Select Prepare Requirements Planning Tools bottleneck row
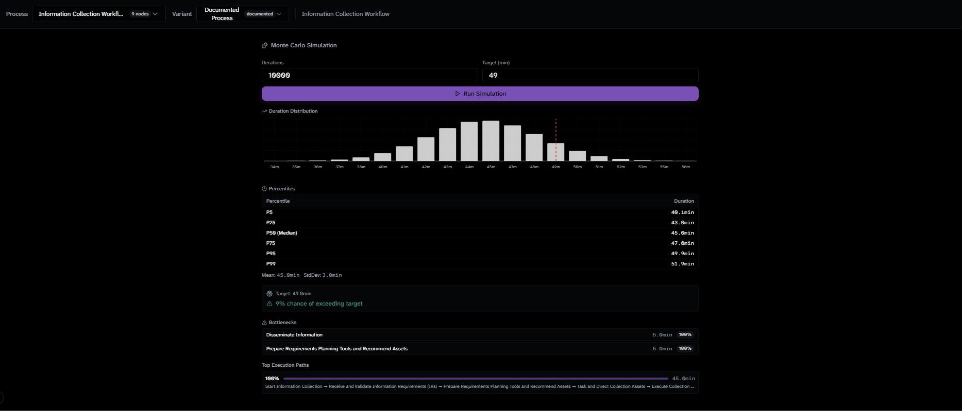Image resolution: width=962 pixels, height=411 pixels. (480, 349)
